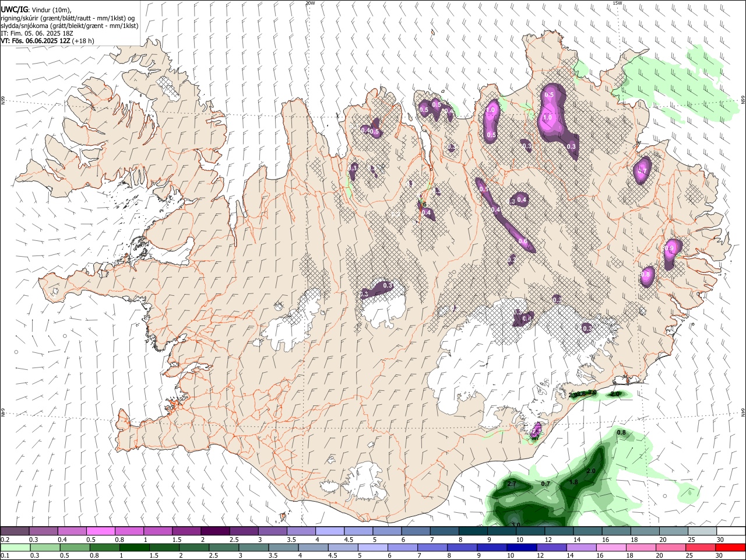Screen dimensions: 746x560
Task: Click the 15W longitude label
Action: (618, 3)
